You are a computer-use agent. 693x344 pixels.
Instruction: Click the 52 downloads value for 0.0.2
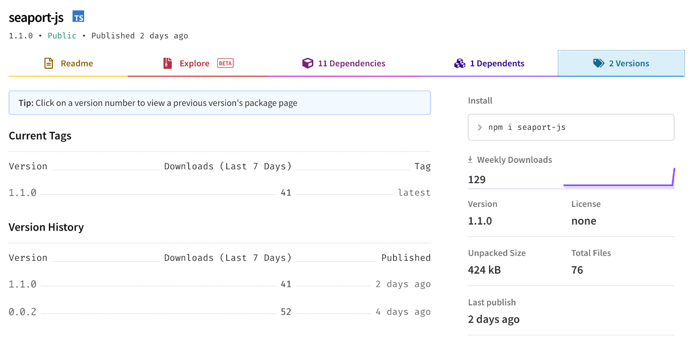coord(286,312)
